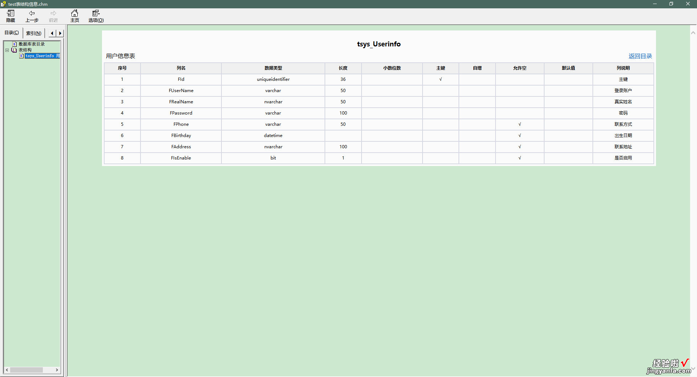Click the 允许空 column header
The image size is (697, 377).
click(x=520, y=68)
